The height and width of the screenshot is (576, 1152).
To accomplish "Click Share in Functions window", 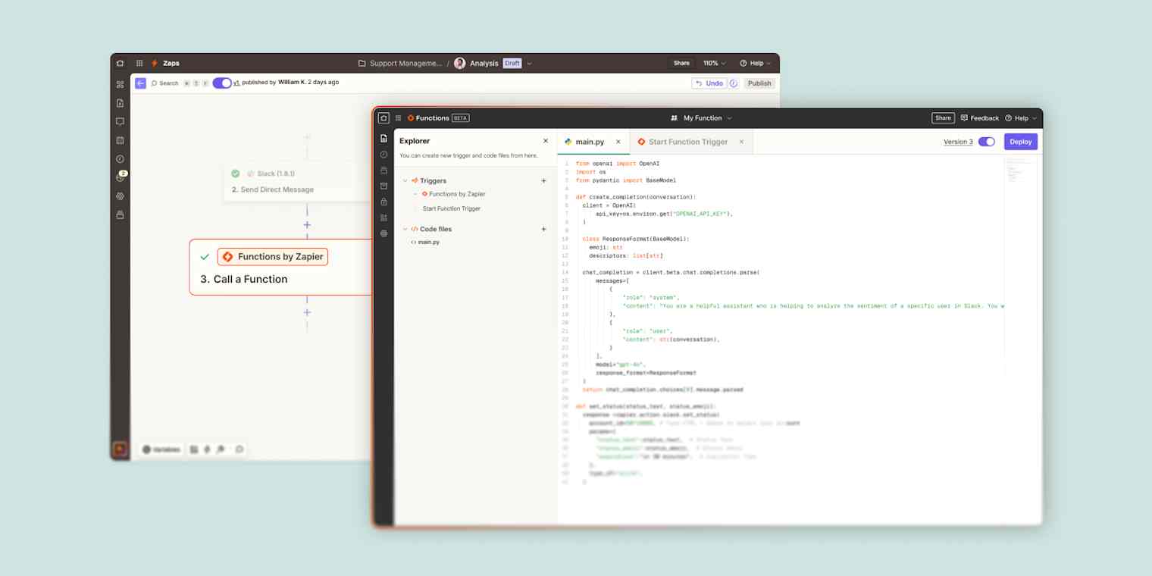I will coord(943,118).
